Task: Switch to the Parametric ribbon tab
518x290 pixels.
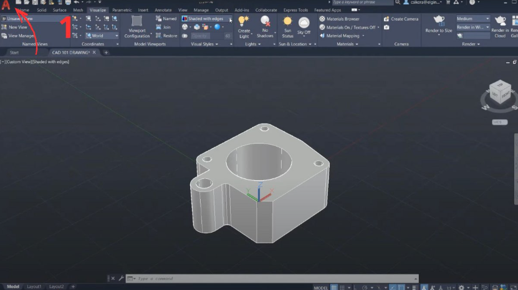Action: pyautogui.click(x=122, y=11)
